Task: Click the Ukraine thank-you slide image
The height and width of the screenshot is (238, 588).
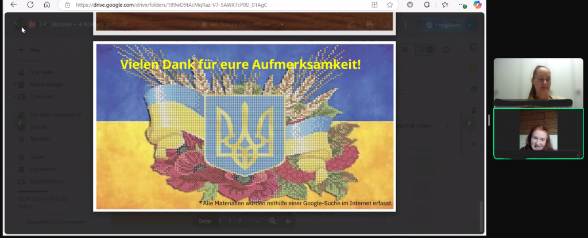Action: pos(245,127)
